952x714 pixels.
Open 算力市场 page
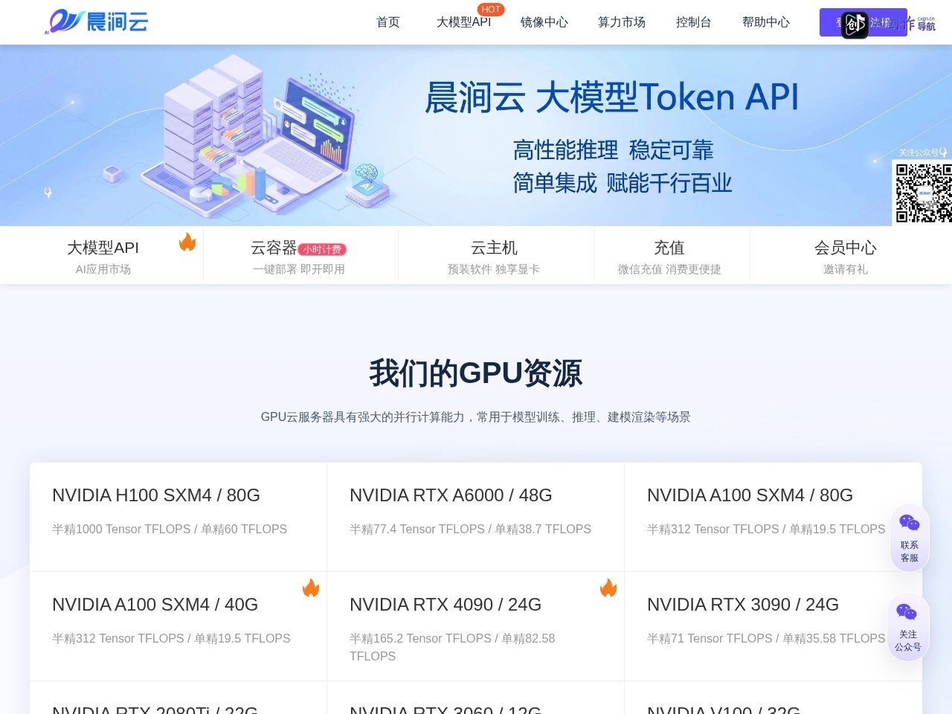click(x=622, y=22)
